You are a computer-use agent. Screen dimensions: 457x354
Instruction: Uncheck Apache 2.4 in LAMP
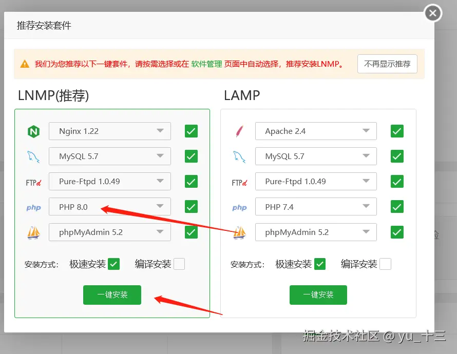pyautogui.click(x=397, y=131)
